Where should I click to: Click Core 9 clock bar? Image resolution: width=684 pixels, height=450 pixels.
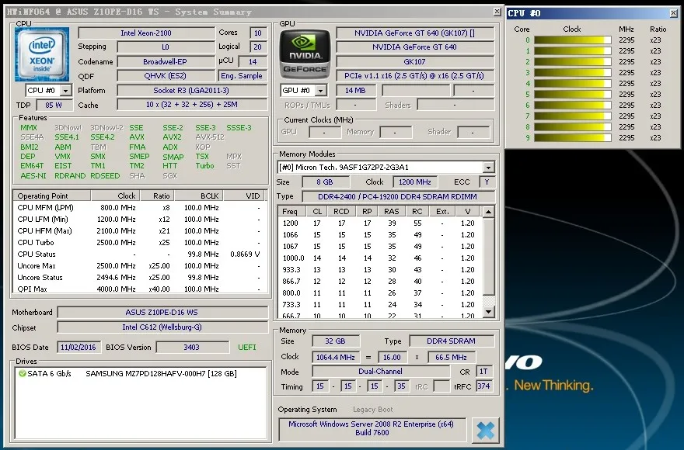tap(572, 137)
